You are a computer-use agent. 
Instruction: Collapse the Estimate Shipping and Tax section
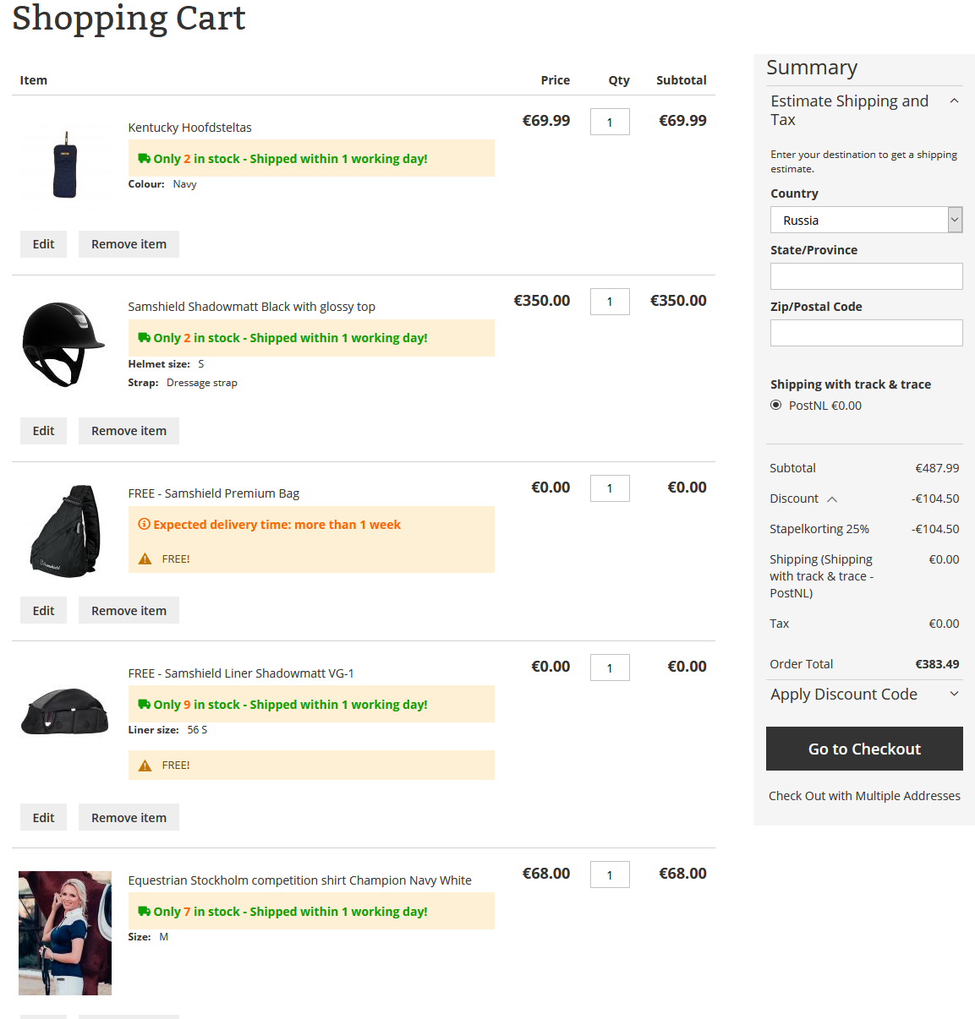(x=954, y=101)
